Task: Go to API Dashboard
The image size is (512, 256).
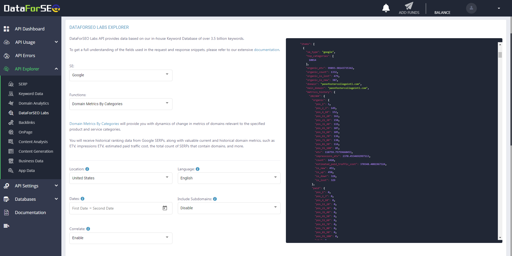Action: [x=30, y=29]
